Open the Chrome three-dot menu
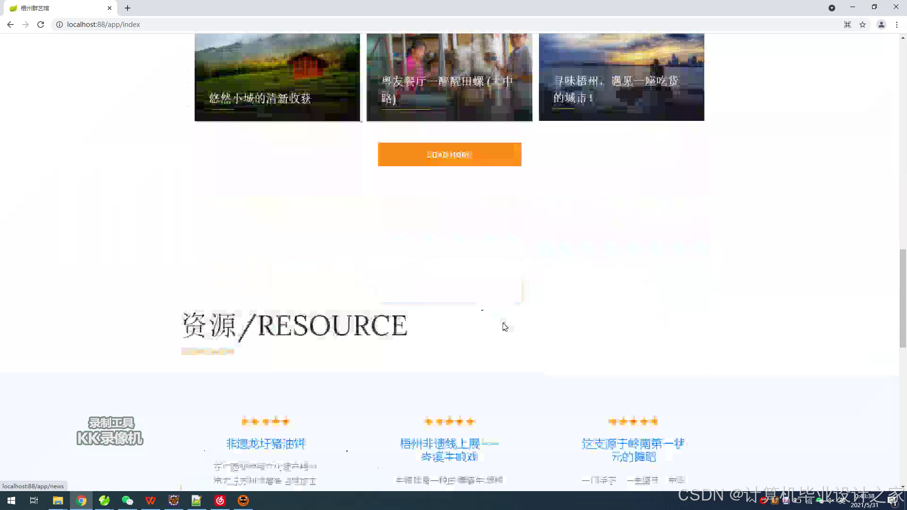This screenshot has height=510, width=907. coord(897,25)
